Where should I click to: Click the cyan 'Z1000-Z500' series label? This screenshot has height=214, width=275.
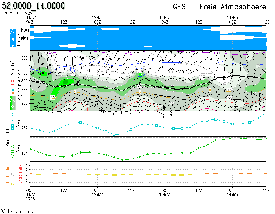tap(13, 124)
